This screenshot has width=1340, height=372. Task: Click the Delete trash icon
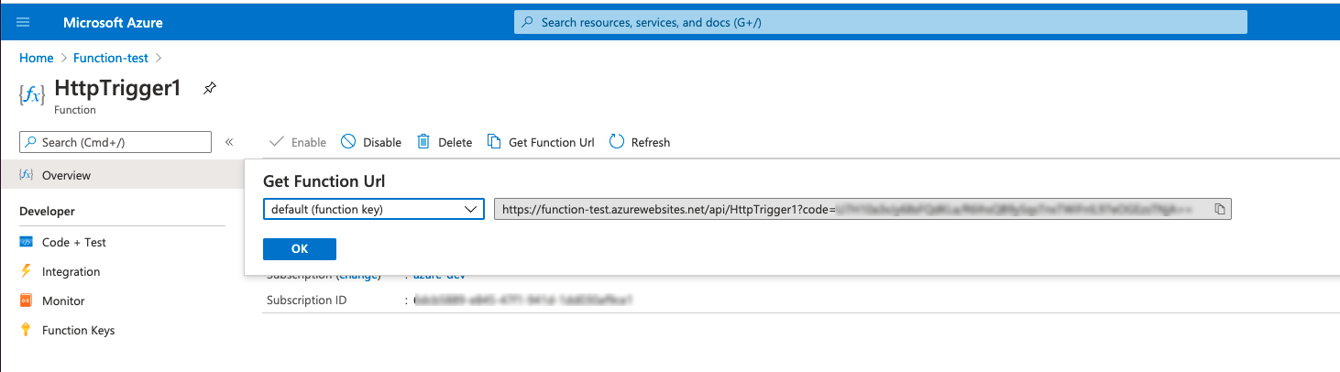click(423, 142)
